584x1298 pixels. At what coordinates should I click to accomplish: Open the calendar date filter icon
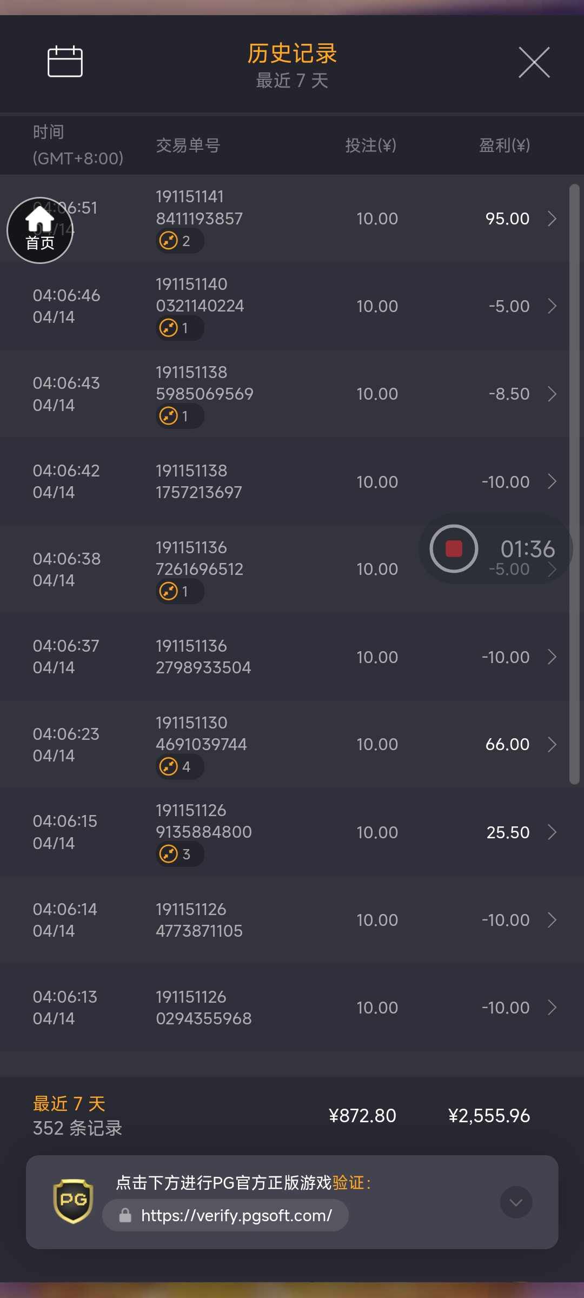point(65,62)
